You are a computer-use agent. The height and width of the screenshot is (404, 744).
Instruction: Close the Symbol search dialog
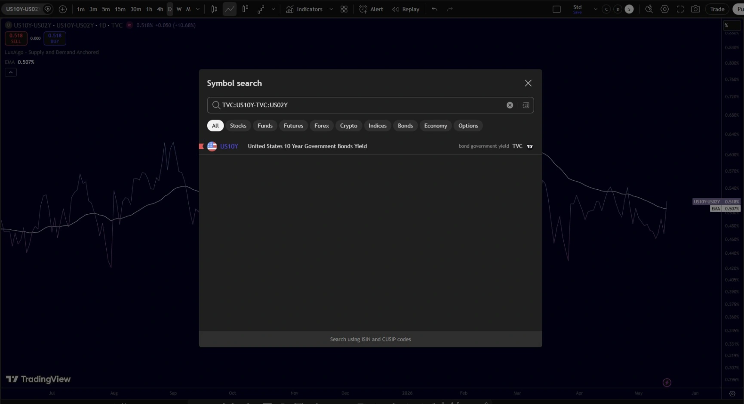528,83
